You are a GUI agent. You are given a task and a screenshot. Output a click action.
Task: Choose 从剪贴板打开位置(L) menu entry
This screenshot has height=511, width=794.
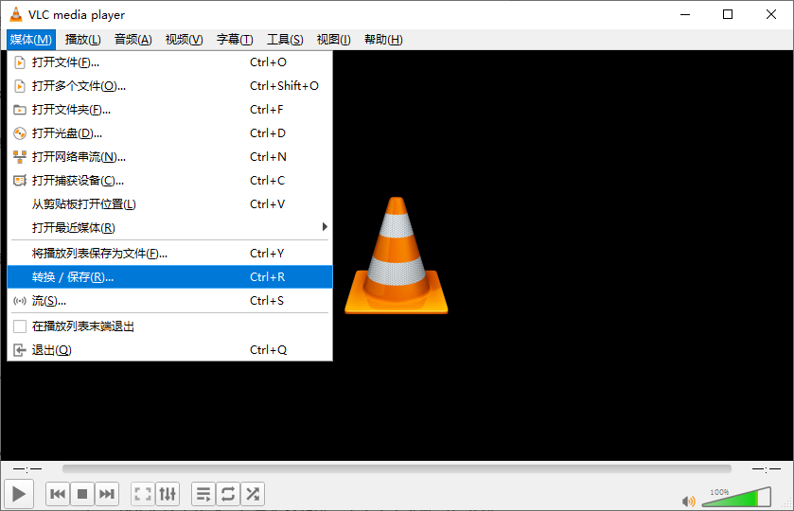169,204
